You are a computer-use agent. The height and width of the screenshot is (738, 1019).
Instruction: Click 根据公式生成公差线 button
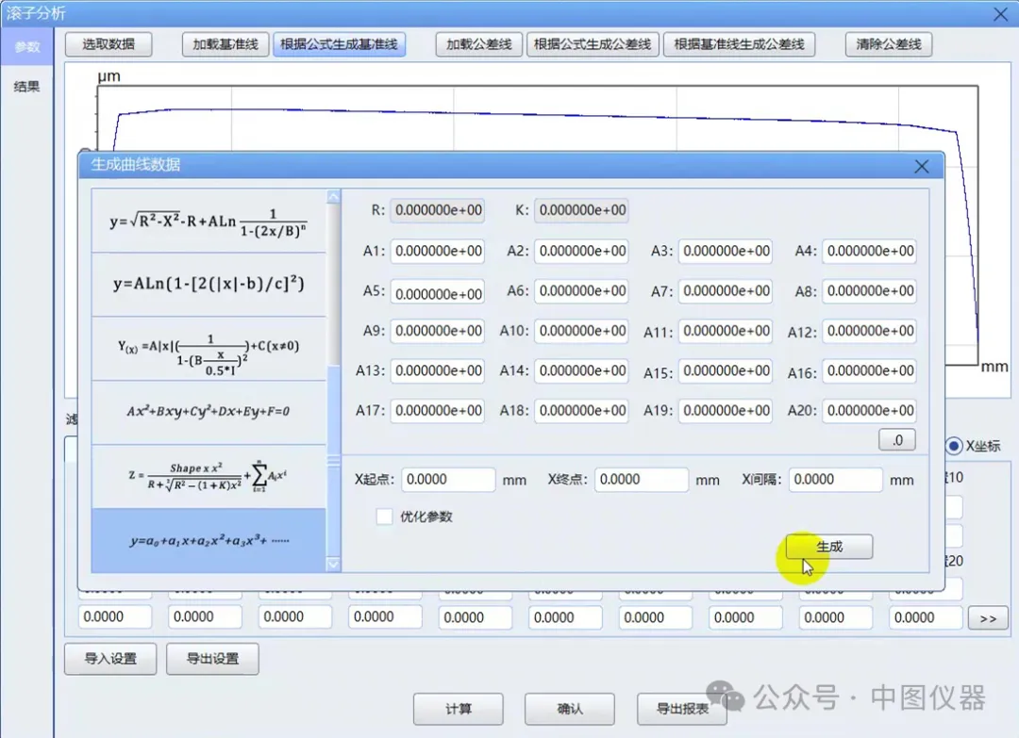[592, 44]
